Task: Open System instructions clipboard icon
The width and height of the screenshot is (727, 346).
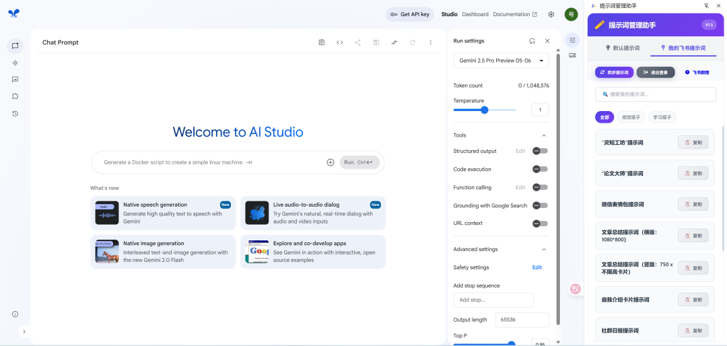Action: 321,42
